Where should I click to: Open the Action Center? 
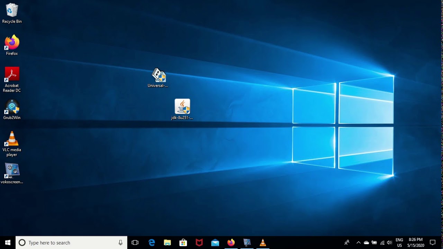coord(433,242)
